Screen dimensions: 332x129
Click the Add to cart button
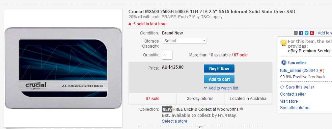(219, 79)
